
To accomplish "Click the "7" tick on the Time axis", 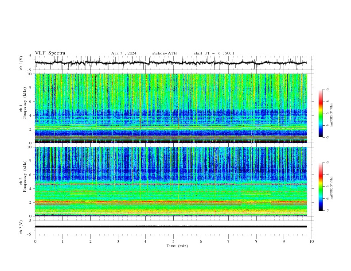I will coord(229,241).
